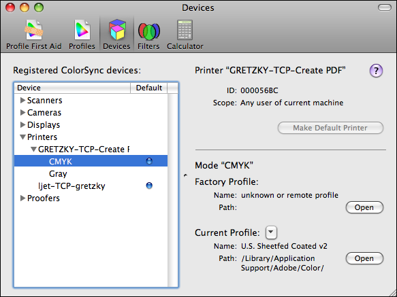Click the 'U.S. Sheetfed Coated v2' name
Viewport: 397px width, 297px height.
[x=284, y=246]
